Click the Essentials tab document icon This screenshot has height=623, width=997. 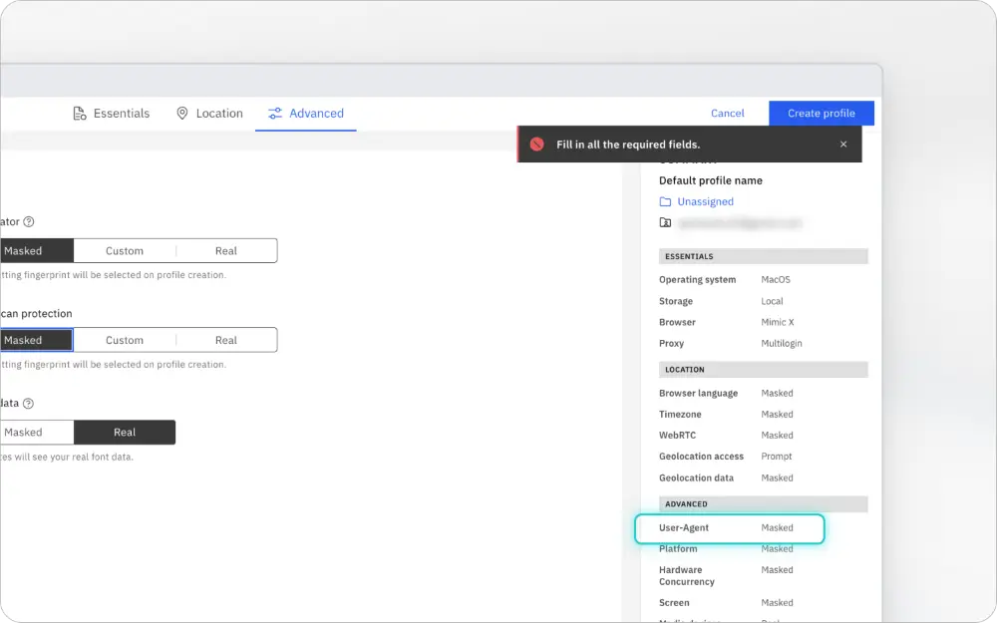pos(80,114)
